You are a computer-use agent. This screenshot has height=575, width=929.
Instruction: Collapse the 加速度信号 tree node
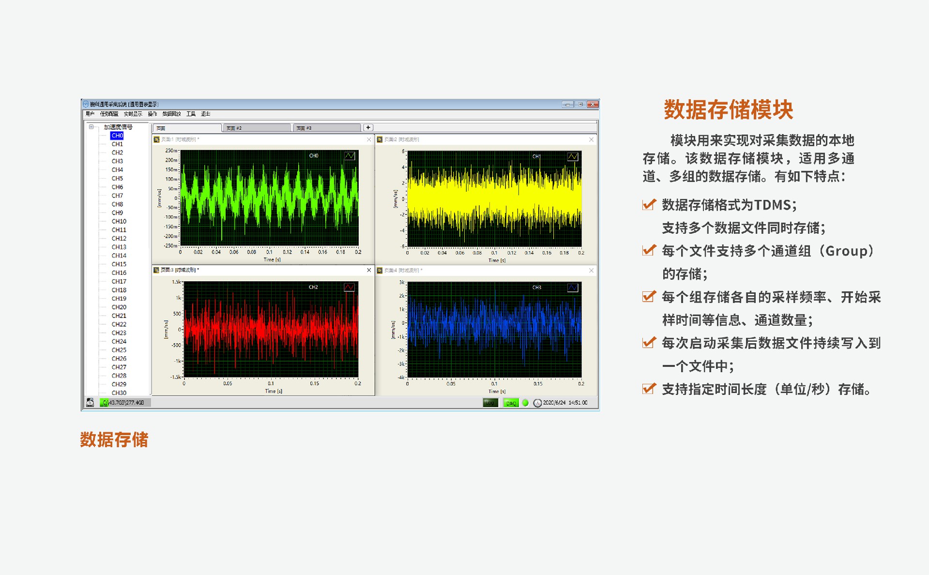click(91, 127)
